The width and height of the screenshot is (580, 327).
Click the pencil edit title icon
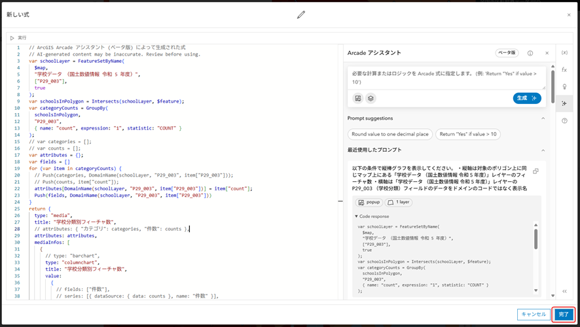click(301, 15)
